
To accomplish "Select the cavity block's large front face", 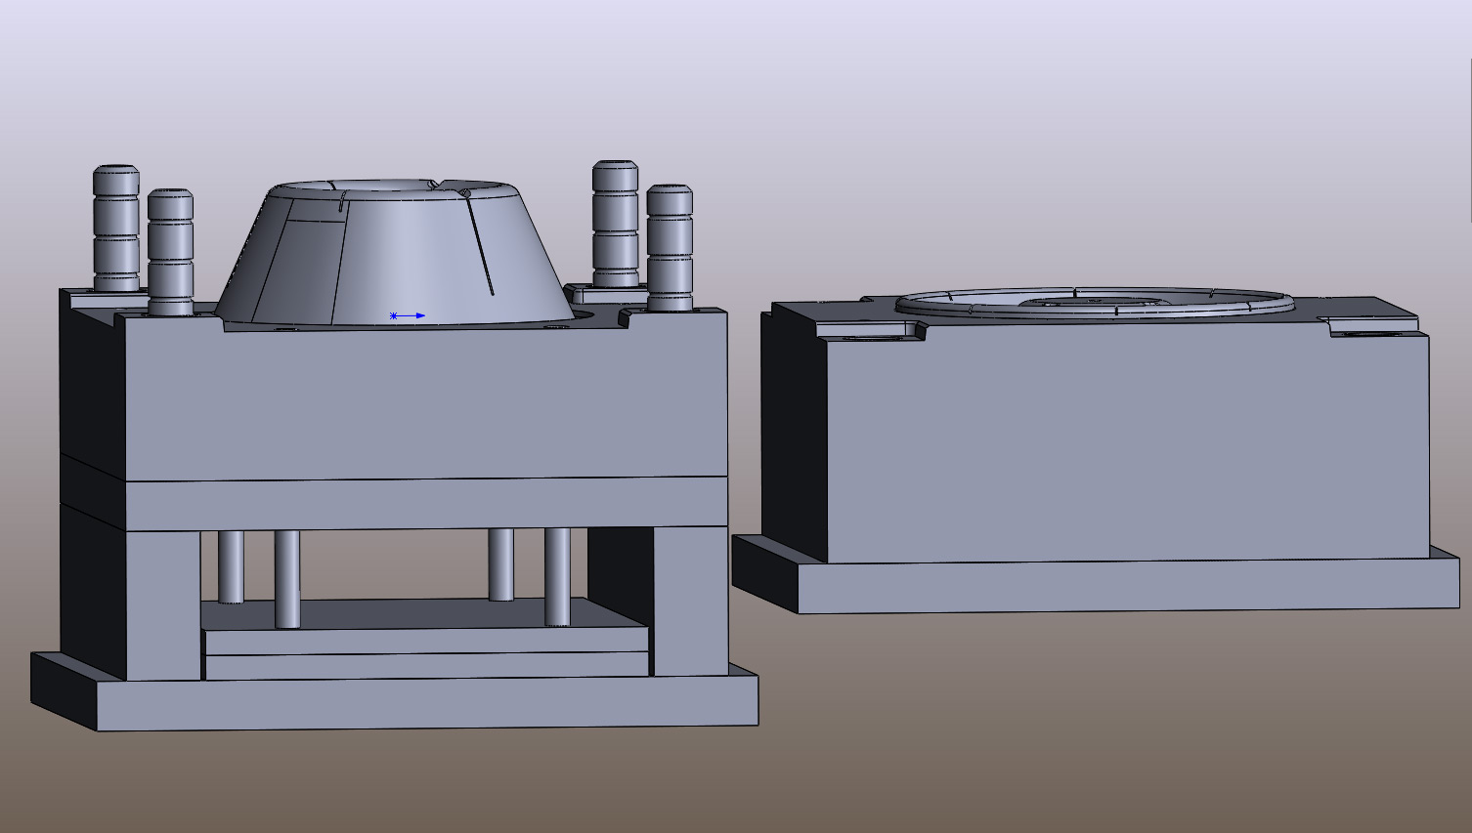I will pos(1124,449).
